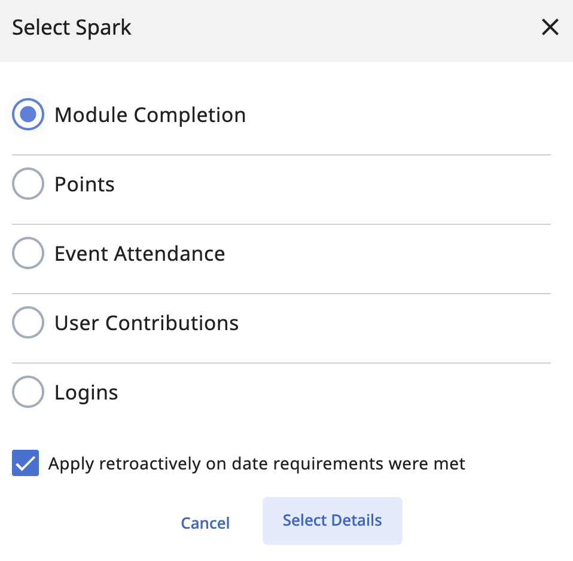Cancel the spark selection
573x561 pixels.
tap(205, 523)
